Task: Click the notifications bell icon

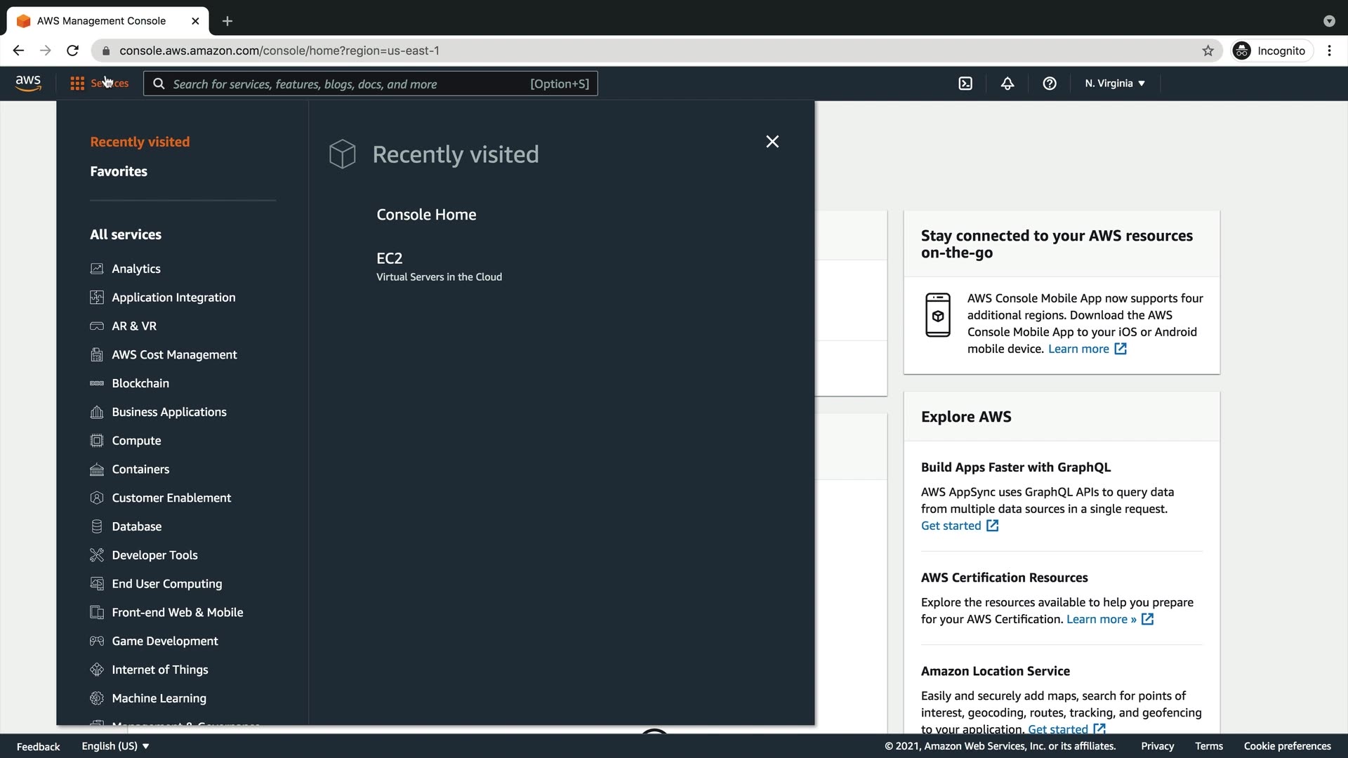Action: 1007,84
